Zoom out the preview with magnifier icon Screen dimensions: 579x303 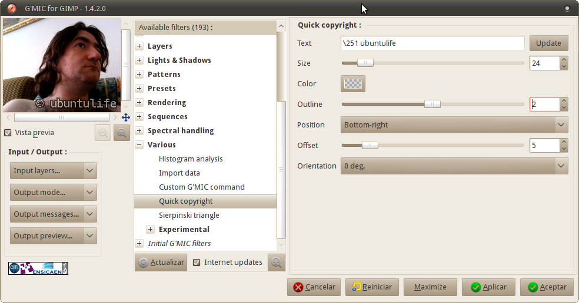103,133
